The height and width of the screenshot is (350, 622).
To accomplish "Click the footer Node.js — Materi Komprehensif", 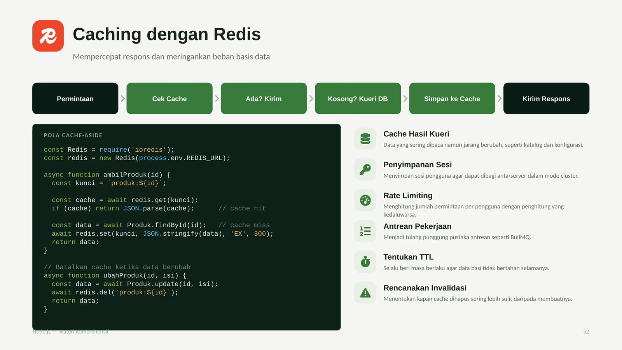I will click(70, 332).
